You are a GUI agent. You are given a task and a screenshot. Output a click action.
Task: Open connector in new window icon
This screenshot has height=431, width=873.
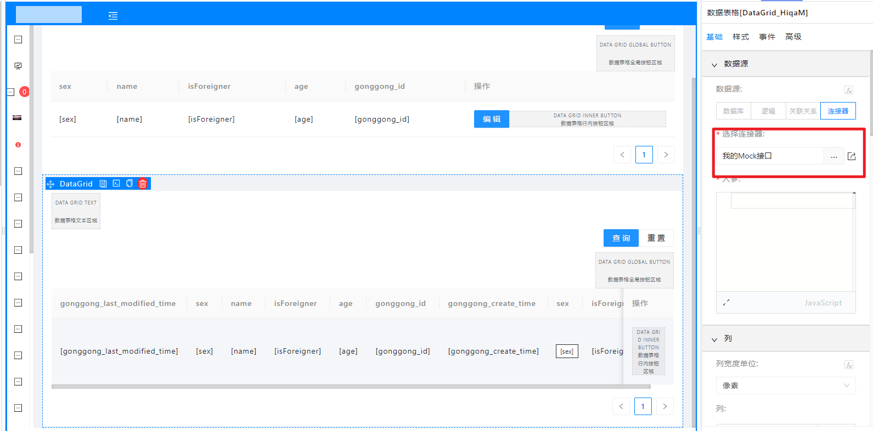[852, 156]
